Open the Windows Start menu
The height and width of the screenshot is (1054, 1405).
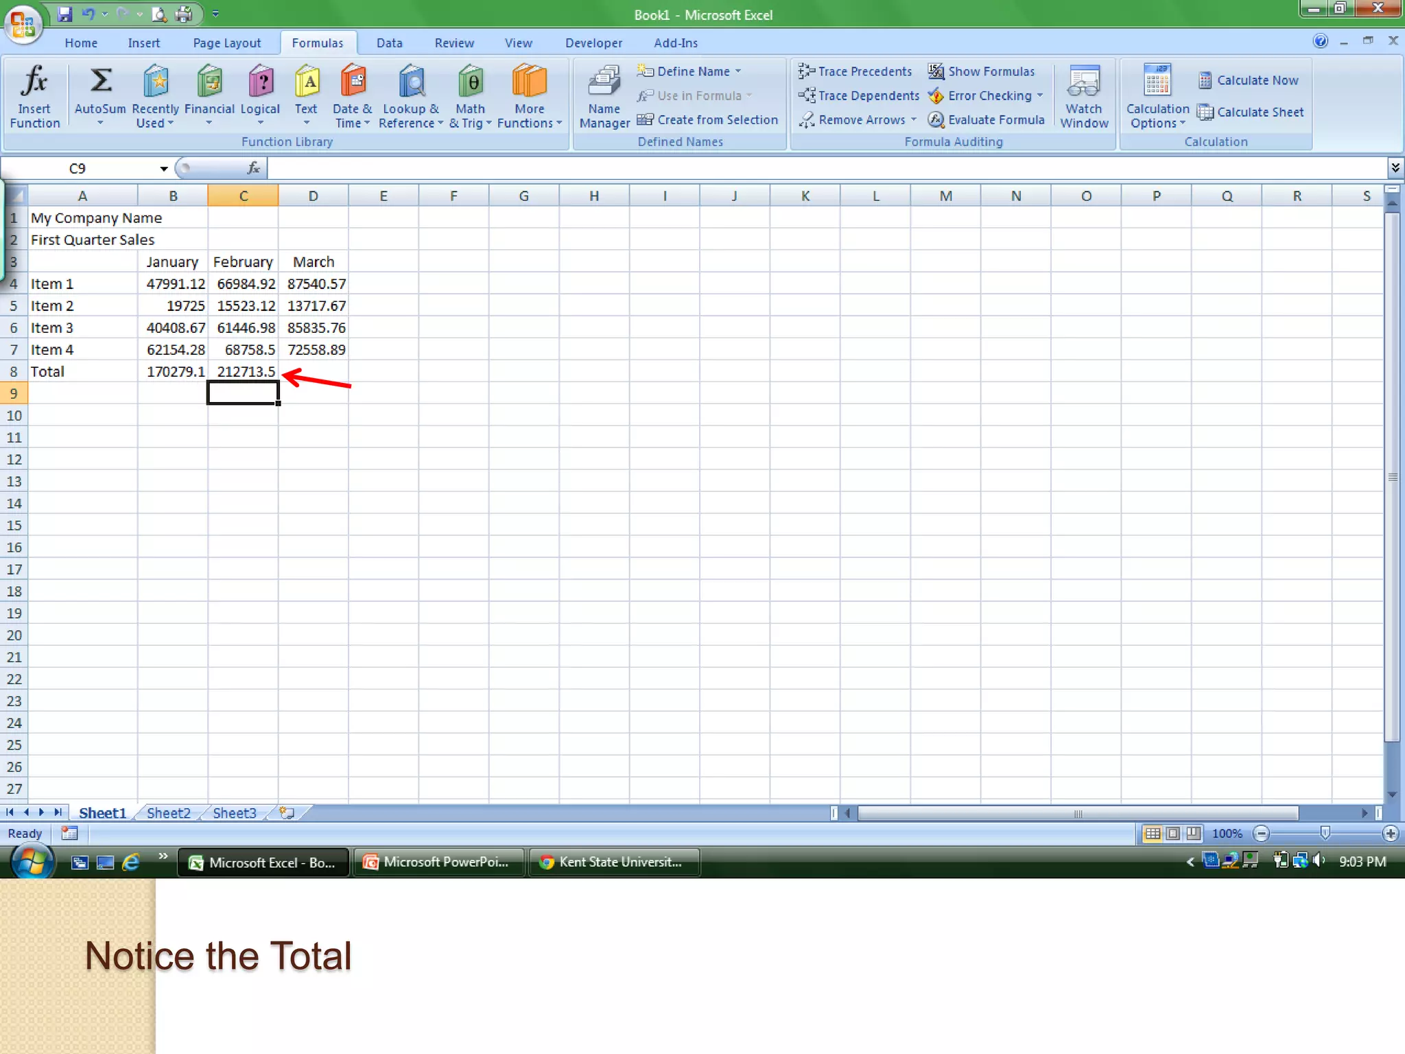point(32,862)
